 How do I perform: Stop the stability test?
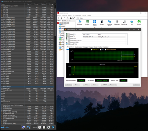tap(76, 85)
